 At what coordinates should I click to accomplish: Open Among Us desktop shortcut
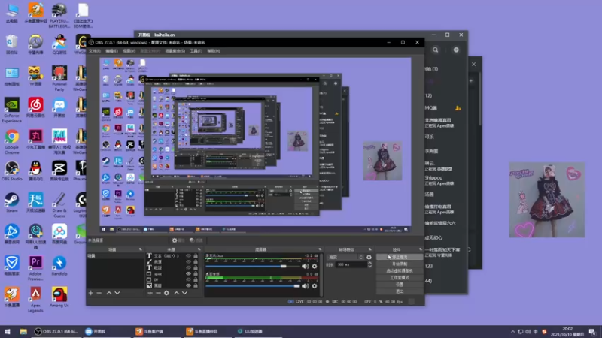[59, 297]
